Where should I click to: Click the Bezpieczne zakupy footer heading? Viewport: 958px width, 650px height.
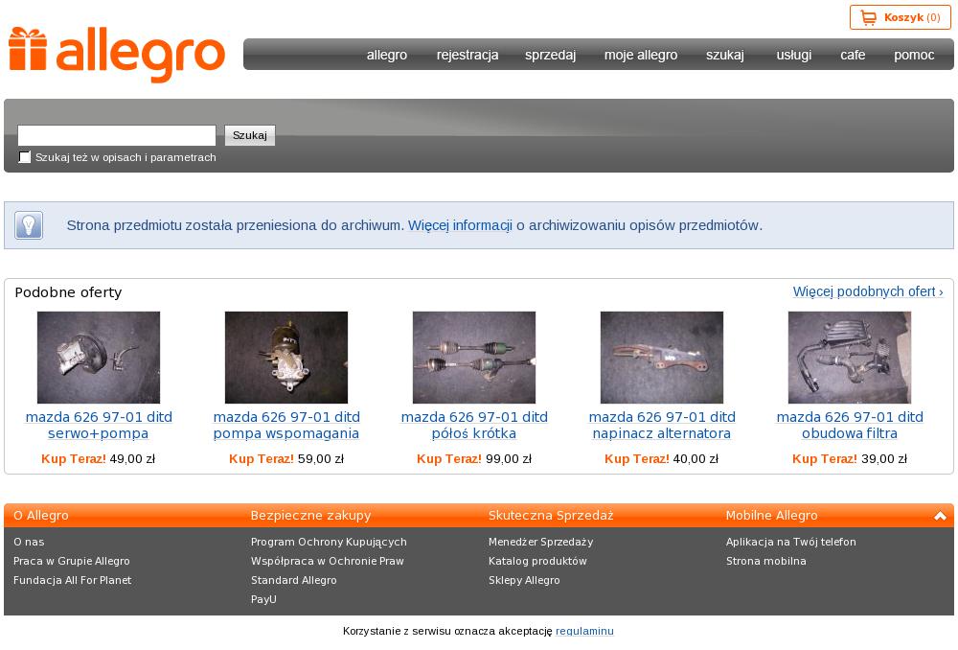[310, 516]
